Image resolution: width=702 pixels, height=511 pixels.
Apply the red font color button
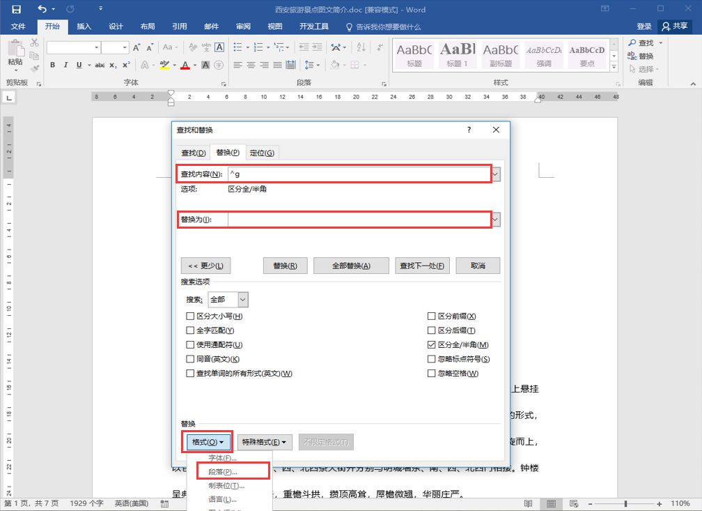(x=185, y=66)
